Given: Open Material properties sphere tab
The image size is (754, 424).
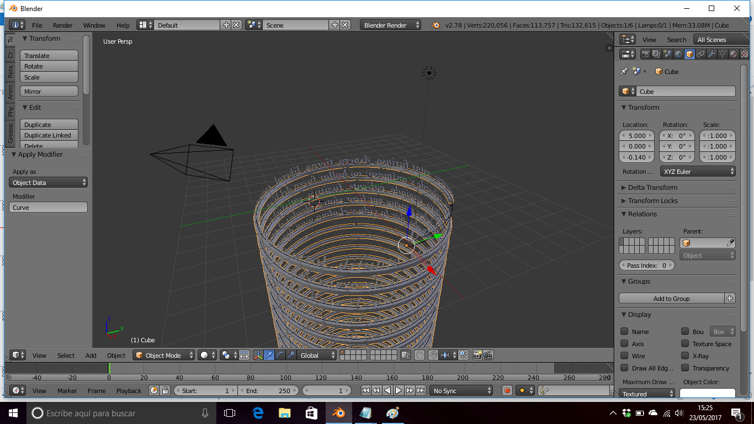Looking at the screenshot, I should pos(734,54).
